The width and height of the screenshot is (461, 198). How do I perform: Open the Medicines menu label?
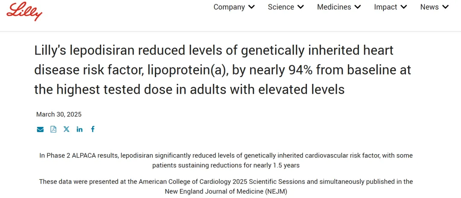(334, 7)
